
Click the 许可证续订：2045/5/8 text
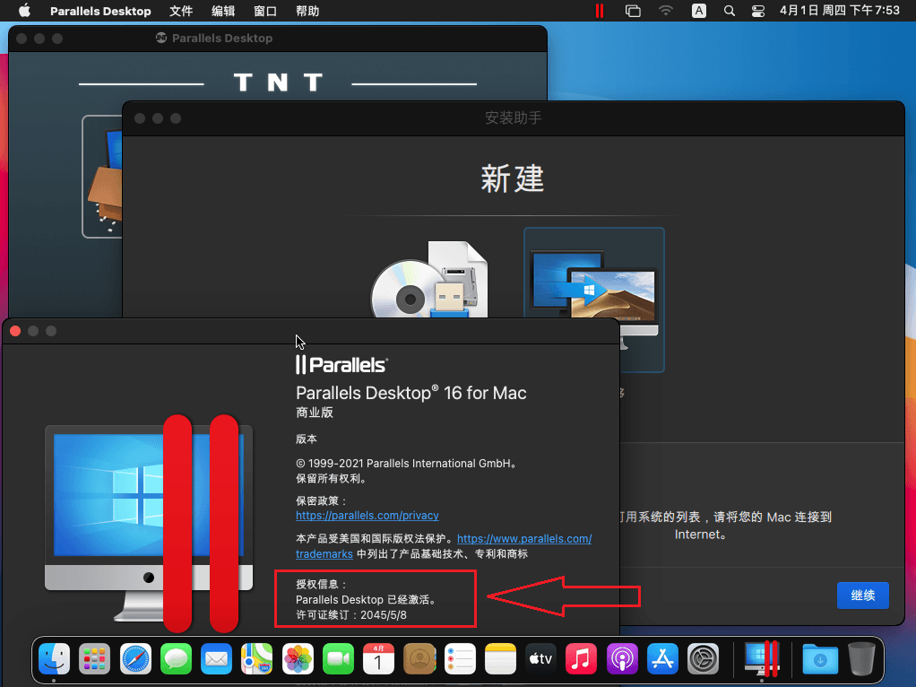pyautogui.click(x=351, y=614)
